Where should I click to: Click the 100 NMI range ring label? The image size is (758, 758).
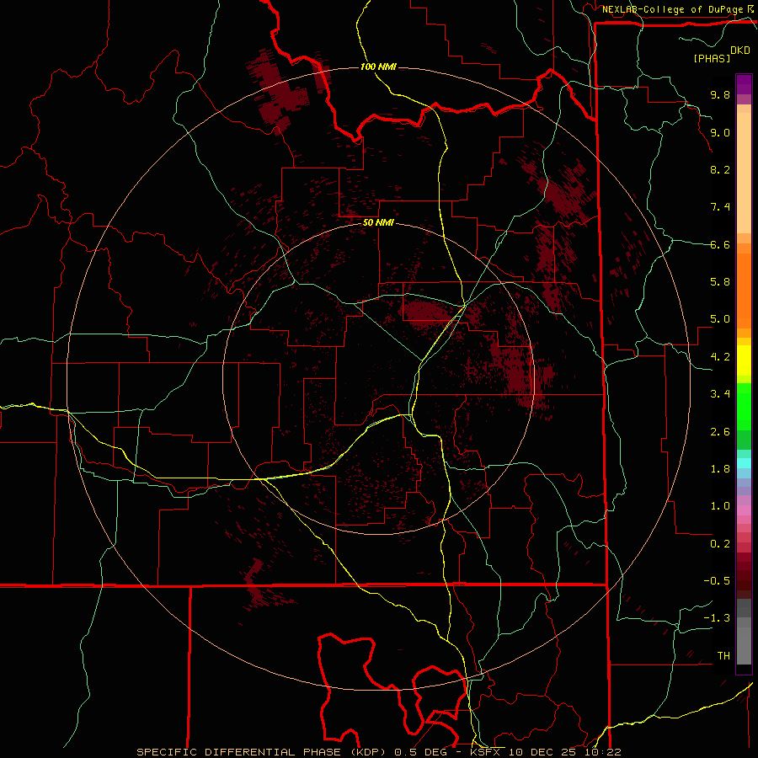[378, 67]
